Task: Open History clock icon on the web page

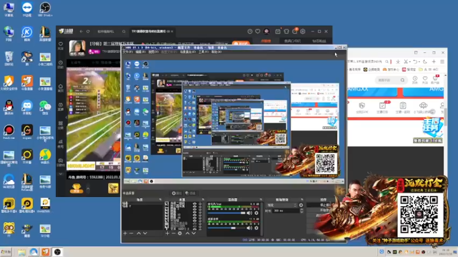Action: pos(415,79)
